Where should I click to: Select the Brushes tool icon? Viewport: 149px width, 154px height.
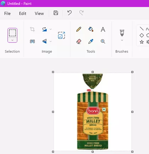[x=122, y=33]
